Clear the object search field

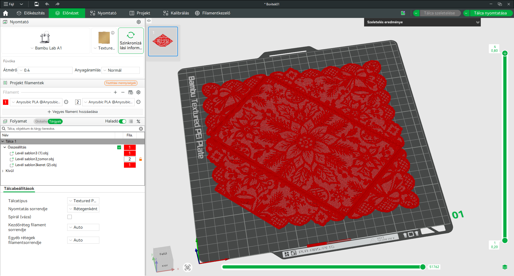tap(141, 129)
